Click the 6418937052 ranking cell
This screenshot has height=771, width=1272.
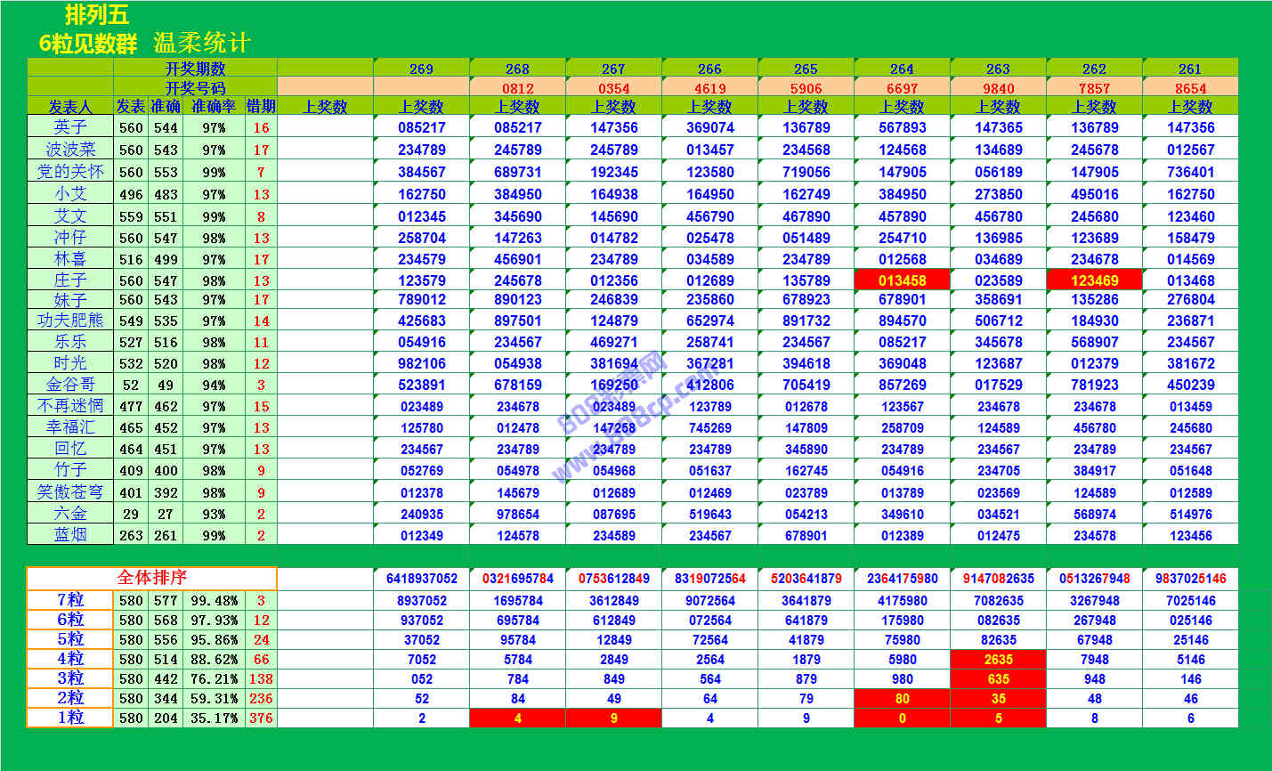(x=421, y=579)
